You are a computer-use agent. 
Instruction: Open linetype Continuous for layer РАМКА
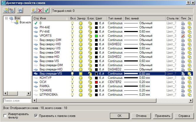[x=115, y=86]
